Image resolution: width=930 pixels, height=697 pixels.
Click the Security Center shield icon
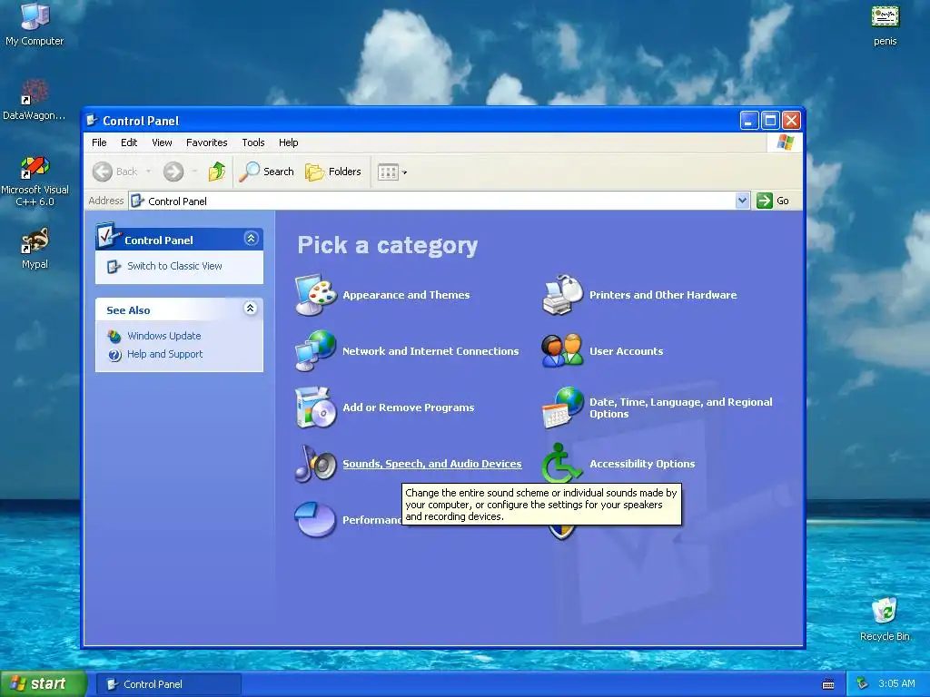561,532
